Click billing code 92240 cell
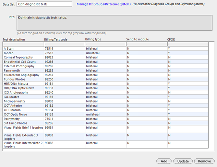Image resolution: width=217 pixels, height=167 pixels. (x=64, y=93)
